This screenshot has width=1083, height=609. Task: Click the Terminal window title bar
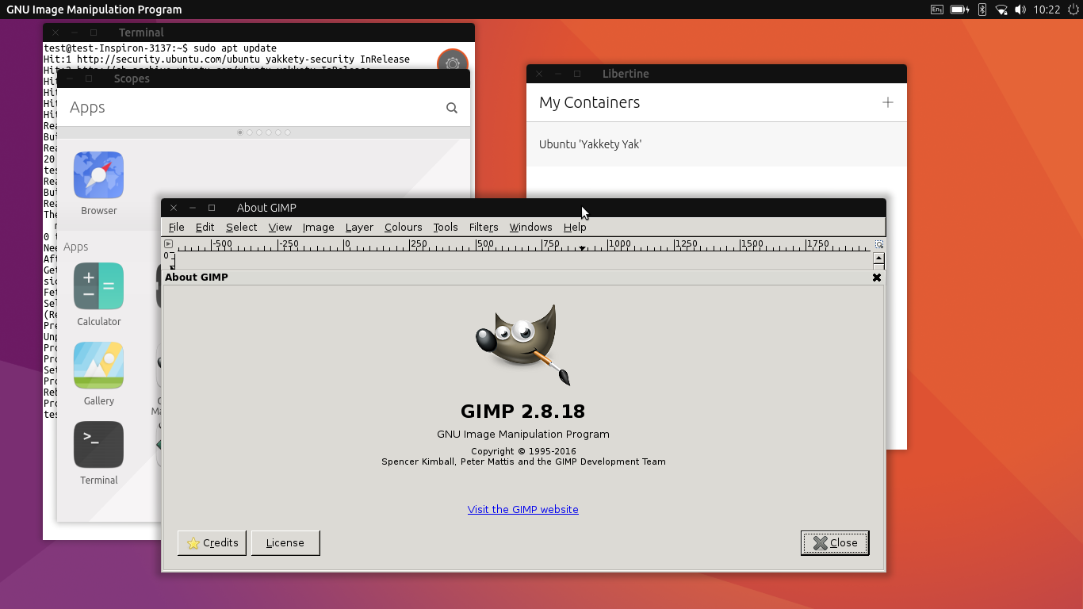point(258,33)
